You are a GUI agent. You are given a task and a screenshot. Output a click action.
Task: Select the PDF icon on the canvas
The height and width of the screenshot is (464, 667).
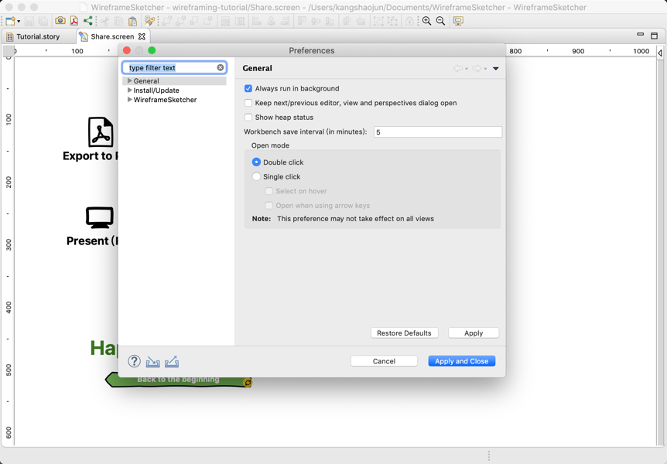coord(101,132)
